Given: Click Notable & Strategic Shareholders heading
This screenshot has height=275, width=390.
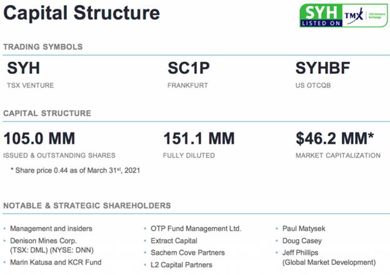Looking at the screenshot, I should click(x=87, y=206).
